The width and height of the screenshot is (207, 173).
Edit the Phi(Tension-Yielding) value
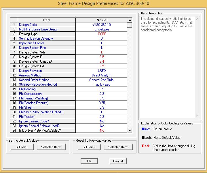tap(102, 98)
